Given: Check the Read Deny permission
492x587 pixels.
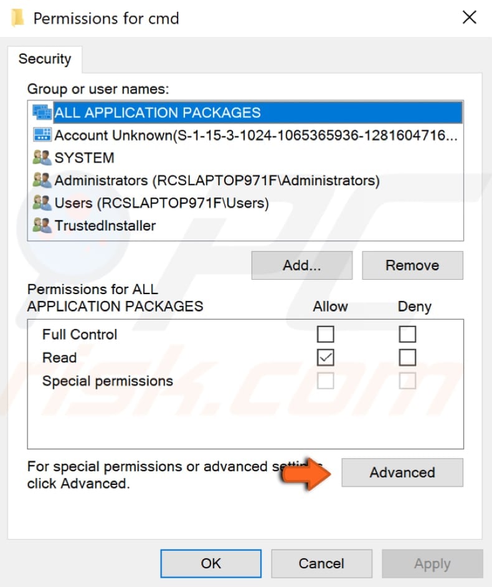Looking at the screenshot, I should pyautogui.click(x=407, y=357).
